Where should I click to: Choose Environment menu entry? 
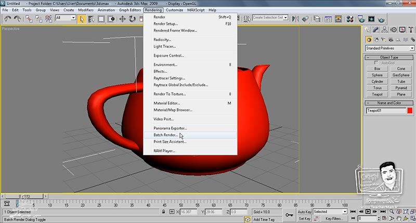[190, 64]
